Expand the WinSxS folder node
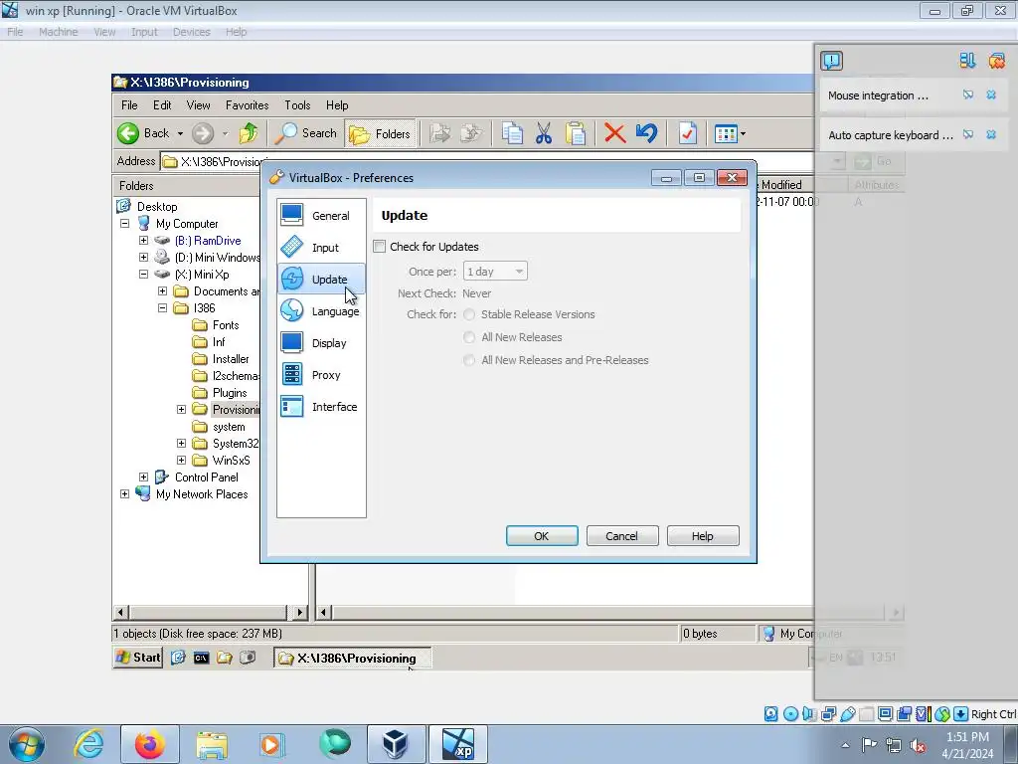This screenshot has height=764, width=1018. point(181,460)
